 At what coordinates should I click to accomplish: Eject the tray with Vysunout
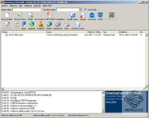(x=92, y=15)
